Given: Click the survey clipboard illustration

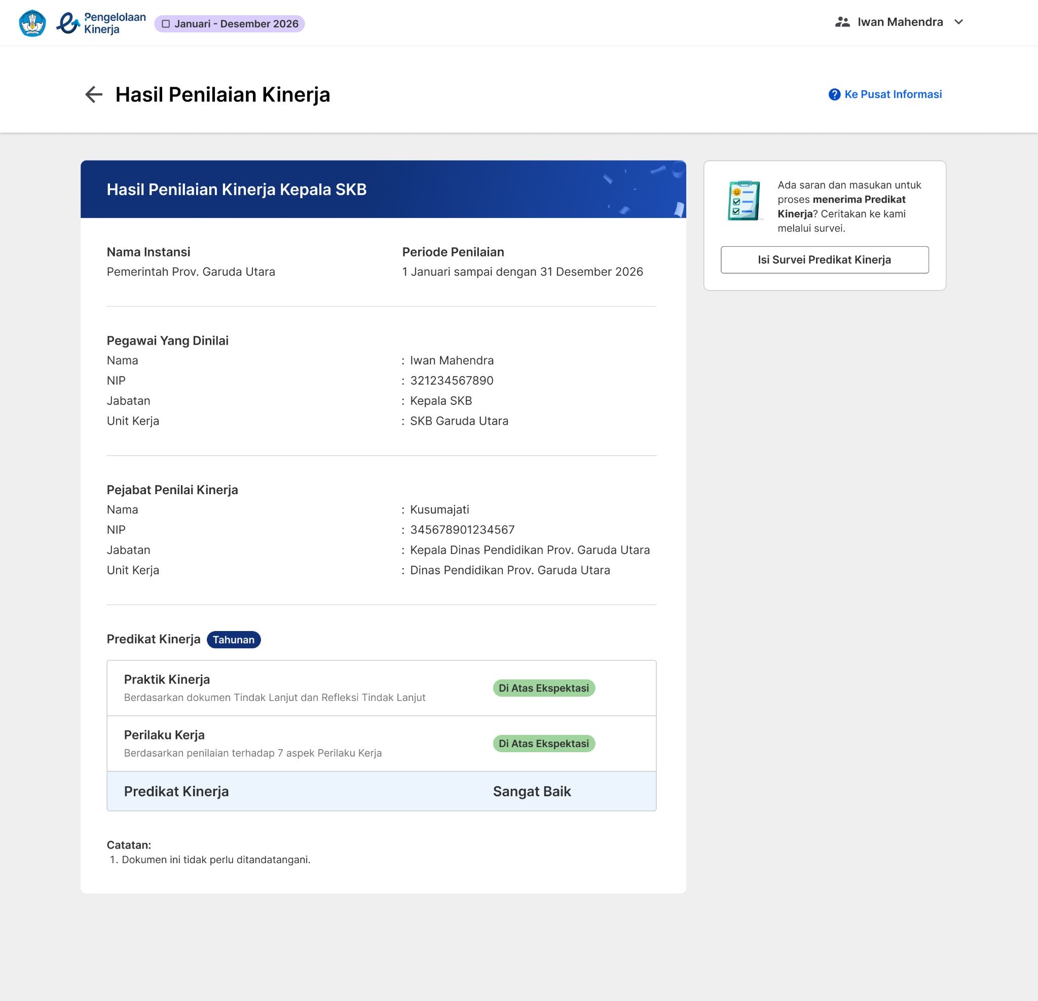Looking at the screenshot, I should click(x=744, y=200).
